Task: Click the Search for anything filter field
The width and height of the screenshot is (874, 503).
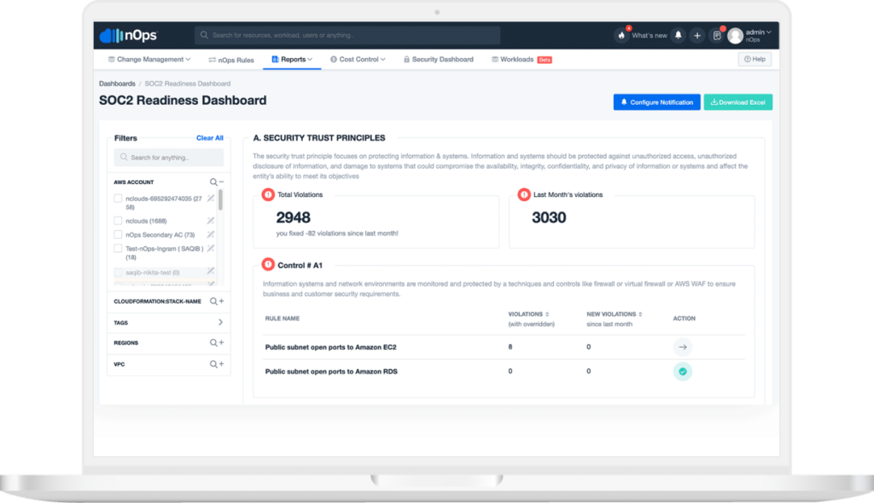Action: pos(168,157)
